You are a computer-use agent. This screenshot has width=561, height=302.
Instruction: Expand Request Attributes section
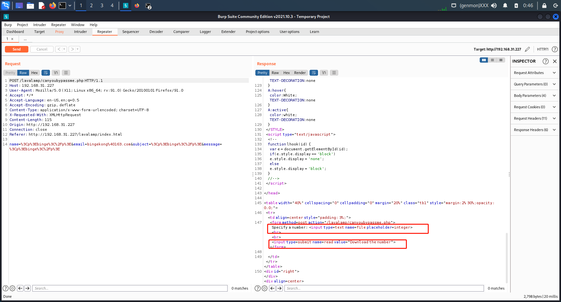coord(535,73)
